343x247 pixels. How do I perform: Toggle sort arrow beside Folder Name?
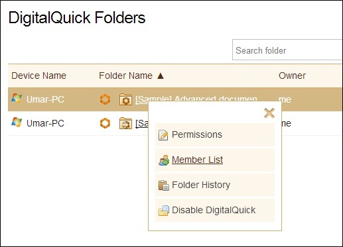[x=161, y=75]
